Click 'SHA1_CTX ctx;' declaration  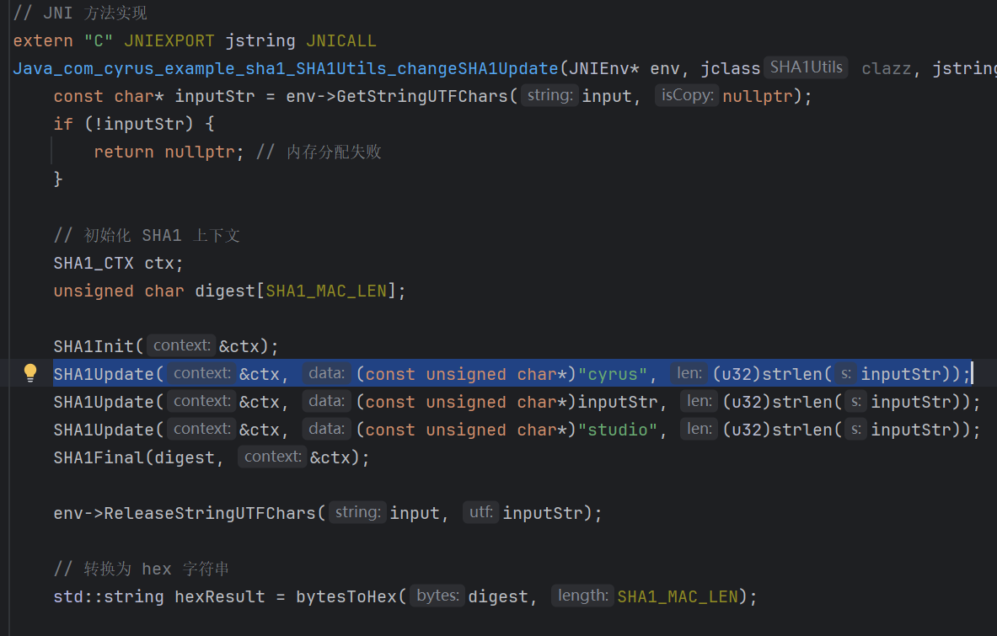coord(118,263)
